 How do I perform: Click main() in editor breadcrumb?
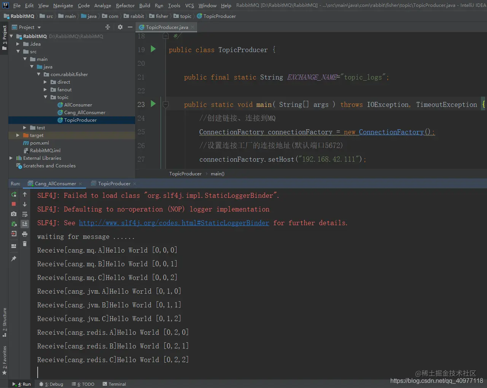pos(217,174)
